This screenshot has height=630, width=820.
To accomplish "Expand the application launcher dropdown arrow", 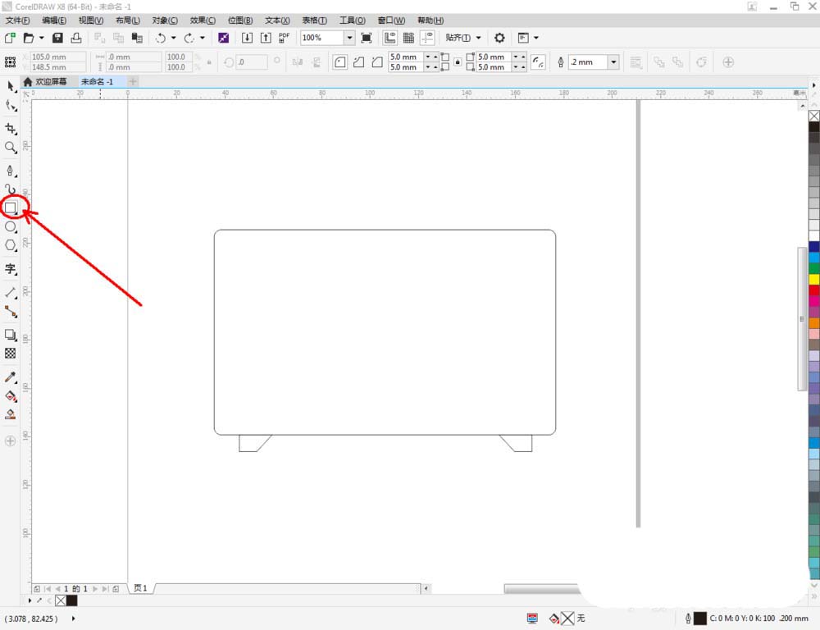I will pyautogui.click(x=536, y=38).
